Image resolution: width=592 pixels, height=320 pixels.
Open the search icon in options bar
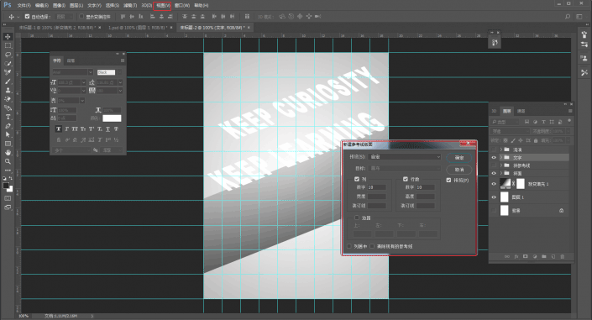pos(567,17)
